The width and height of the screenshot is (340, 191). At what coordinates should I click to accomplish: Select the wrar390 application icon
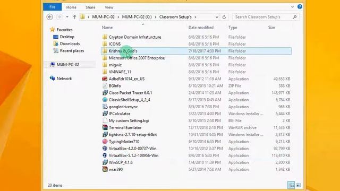105,169
